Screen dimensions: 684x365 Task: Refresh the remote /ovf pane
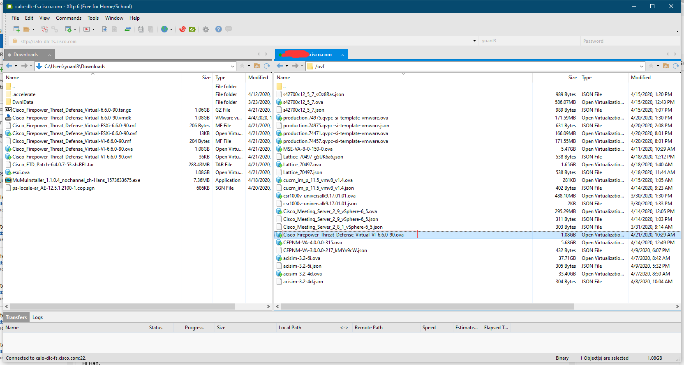tap(676, 66)
